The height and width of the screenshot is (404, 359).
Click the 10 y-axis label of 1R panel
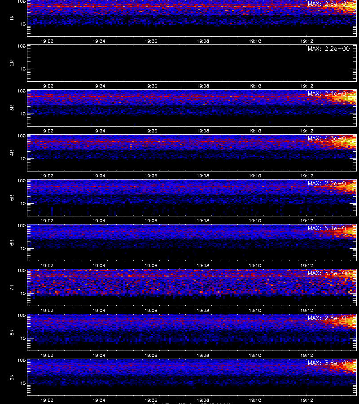23,24
